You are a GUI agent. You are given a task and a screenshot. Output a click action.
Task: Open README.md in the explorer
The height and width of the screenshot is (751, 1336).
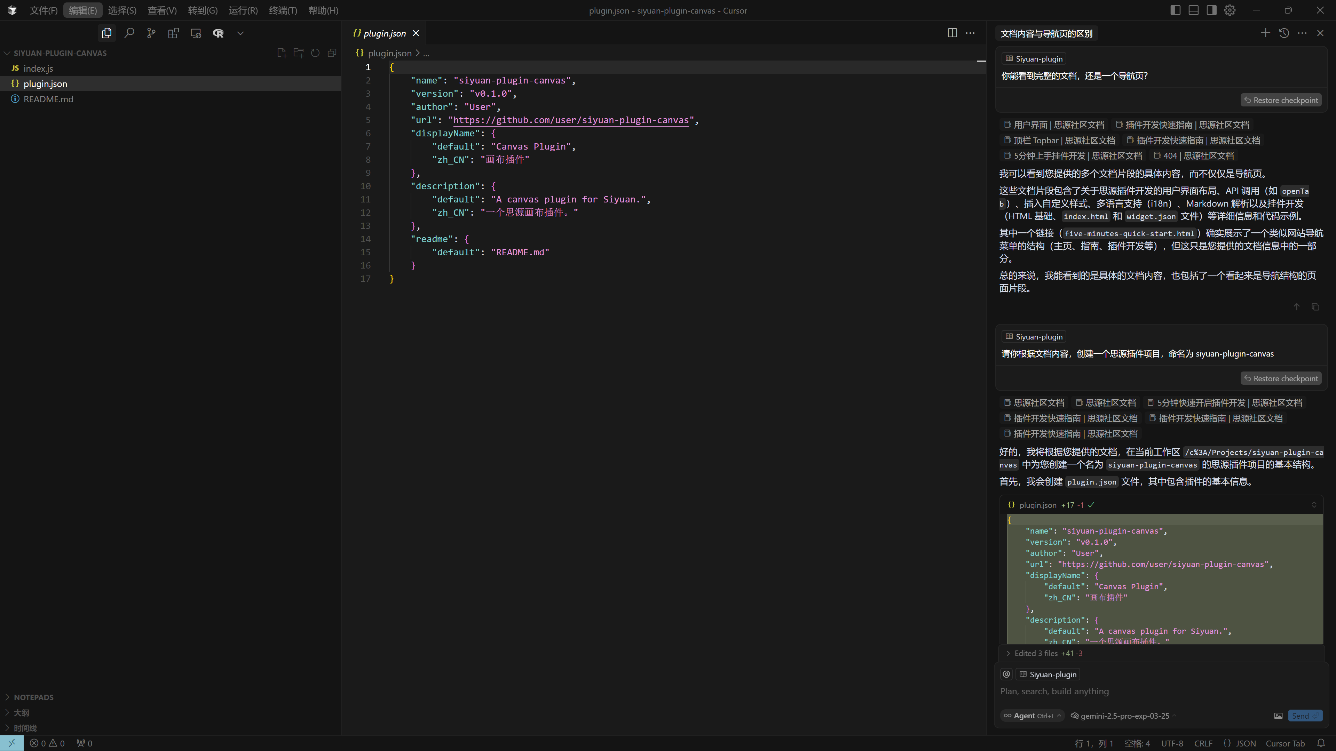(x=48, y=99)
